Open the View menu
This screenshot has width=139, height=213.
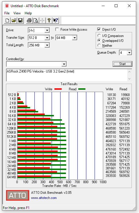[17, 13]
